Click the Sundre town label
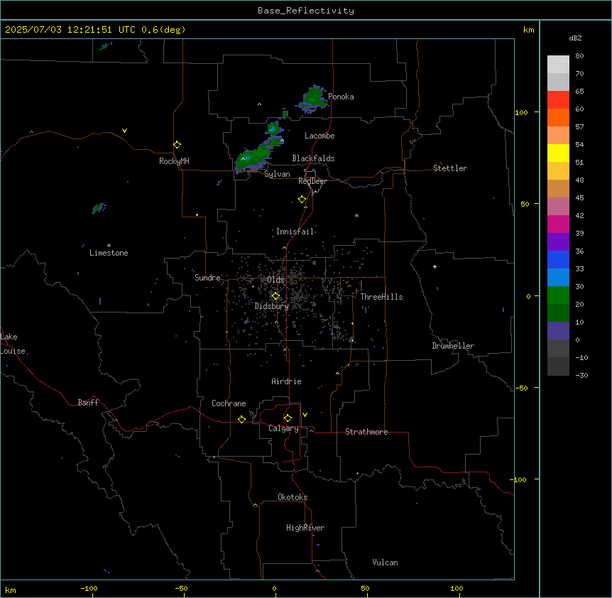 tap(207, 278)
